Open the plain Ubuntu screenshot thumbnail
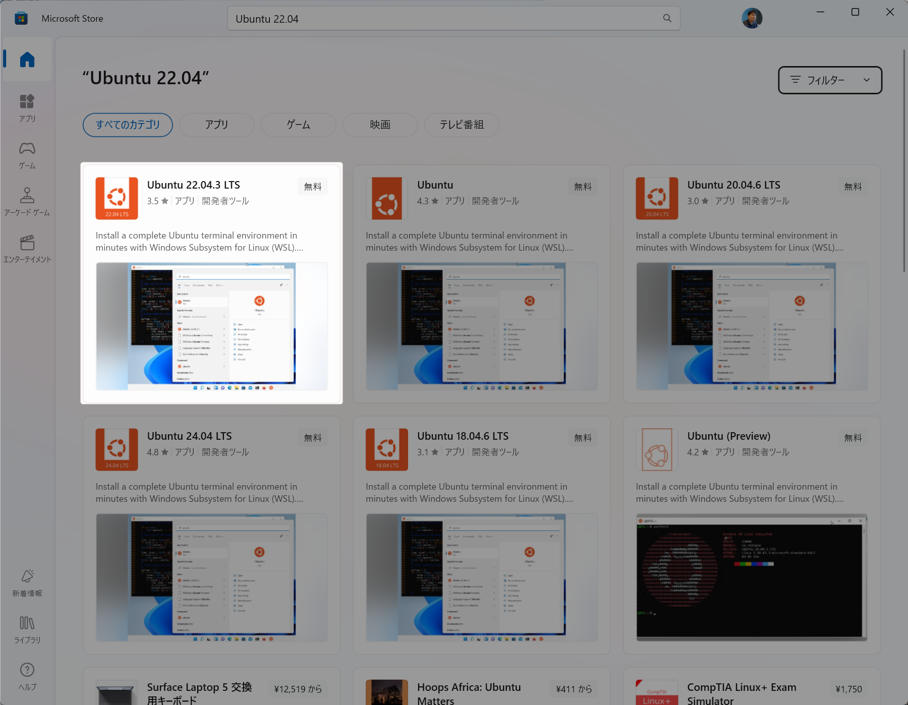 coord(482,326)
